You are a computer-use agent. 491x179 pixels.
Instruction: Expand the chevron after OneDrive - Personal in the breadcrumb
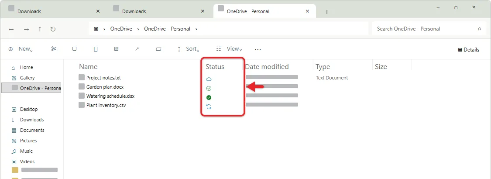click(196, 29)
